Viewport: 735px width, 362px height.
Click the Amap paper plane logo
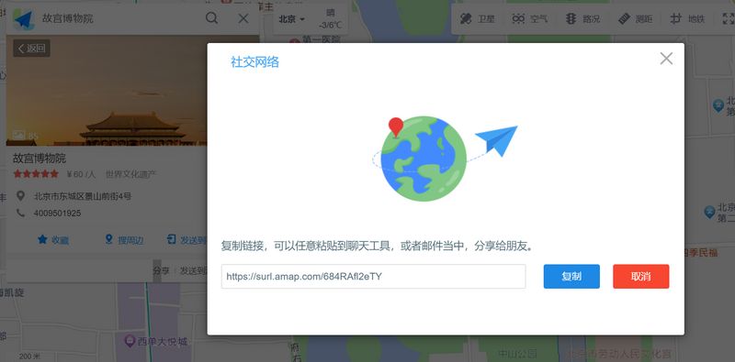24,19
